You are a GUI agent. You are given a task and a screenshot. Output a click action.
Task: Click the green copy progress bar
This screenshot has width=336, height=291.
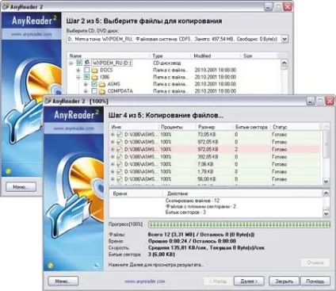pyautogui.click(x=239, y=224)
